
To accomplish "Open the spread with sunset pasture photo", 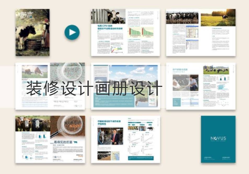I will [201, 32].
